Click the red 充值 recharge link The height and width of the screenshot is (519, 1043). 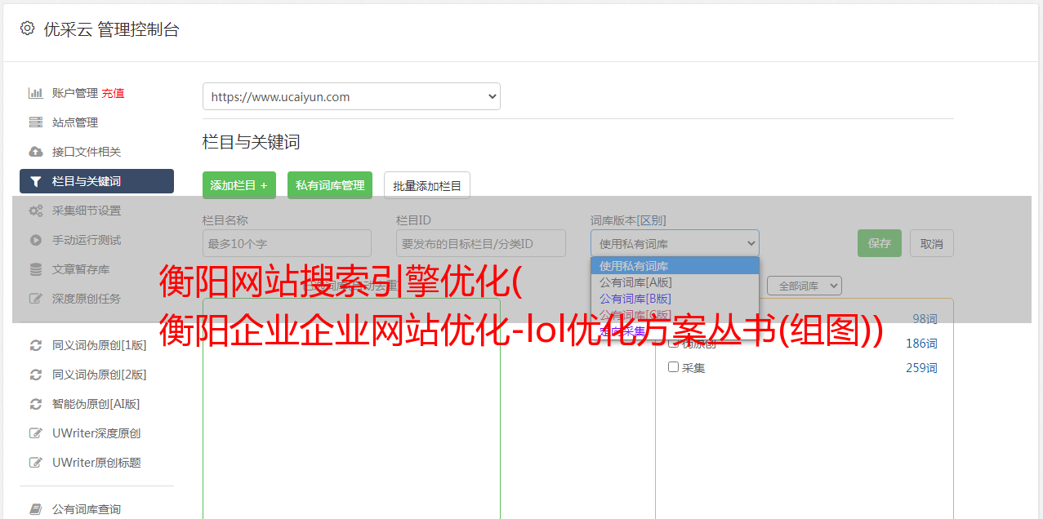113,93
